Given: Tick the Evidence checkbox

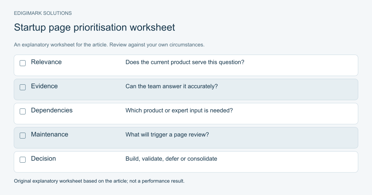Looking at the screenshot, I should (23, 87).
